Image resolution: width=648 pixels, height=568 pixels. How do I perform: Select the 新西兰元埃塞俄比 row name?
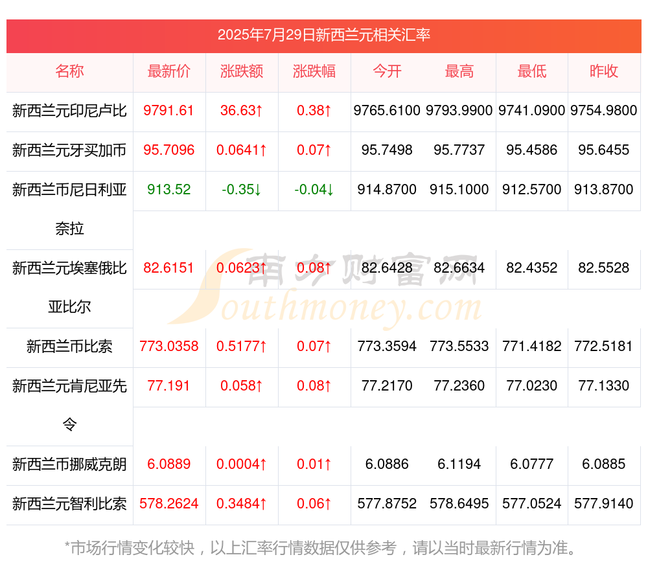point(69,268)
